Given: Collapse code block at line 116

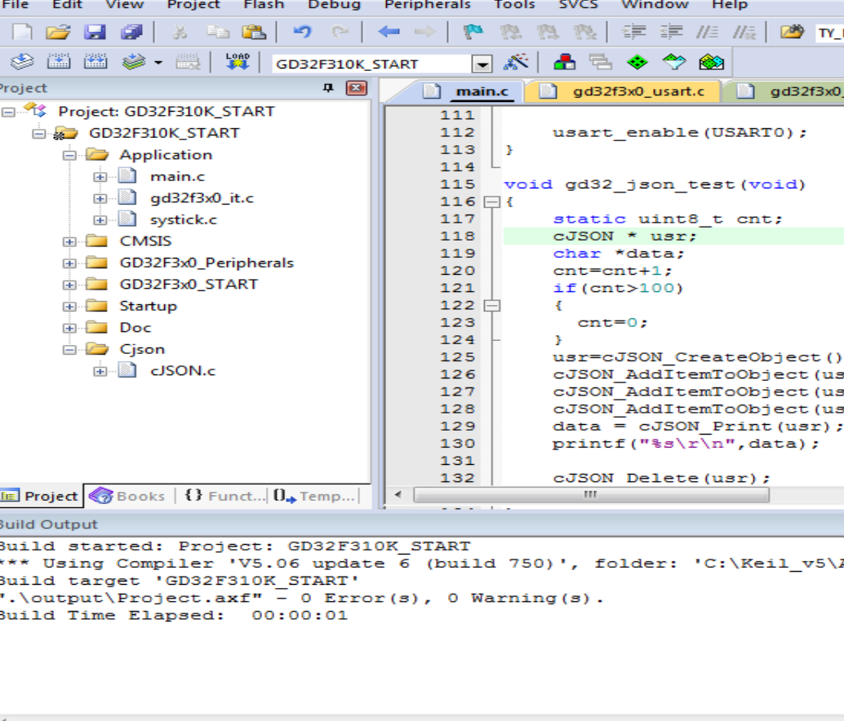Looking at the screenshot, I should (x=492, y=201).
